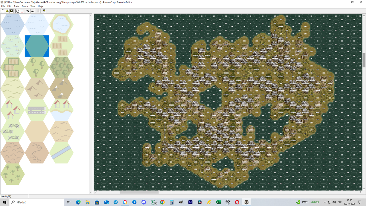Click the AW01 +0.83% stock widget
This screenshot has height=206, width=366.
click(307, 202)
